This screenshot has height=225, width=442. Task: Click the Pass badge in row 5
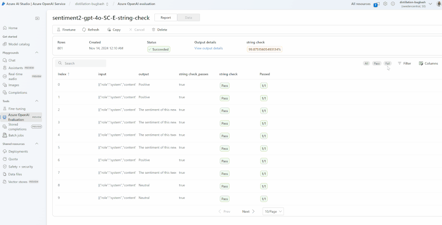225,149
